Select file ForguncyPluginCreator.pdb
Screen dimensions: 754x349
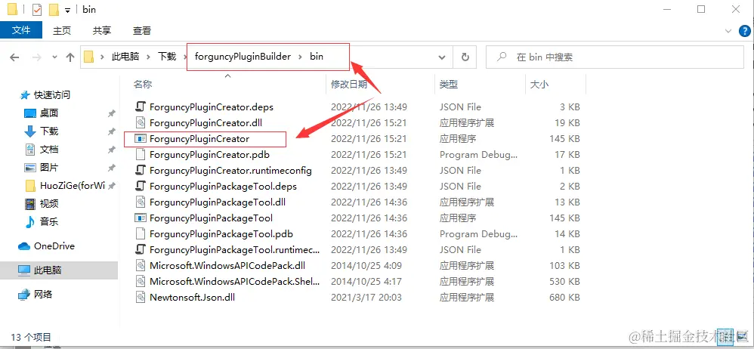click(x=209, y=154)
